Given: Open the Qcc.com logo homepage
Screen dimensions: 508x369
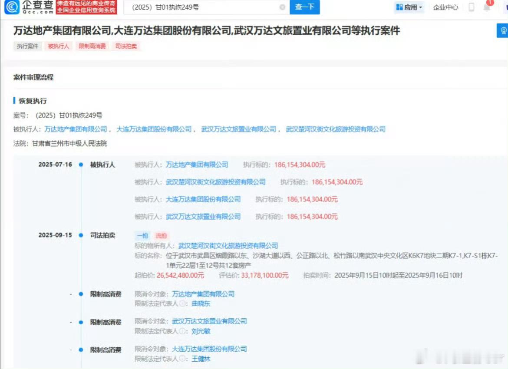Looking at the screenshot, I should (x=29, y=7).
